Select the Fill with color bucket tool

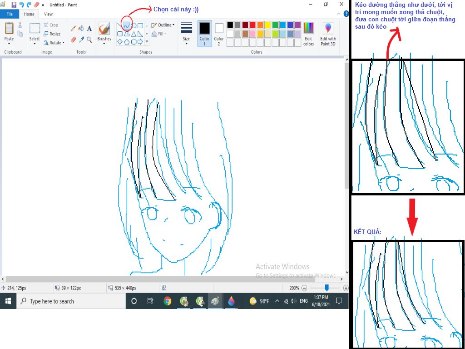(x=81, y=29)
